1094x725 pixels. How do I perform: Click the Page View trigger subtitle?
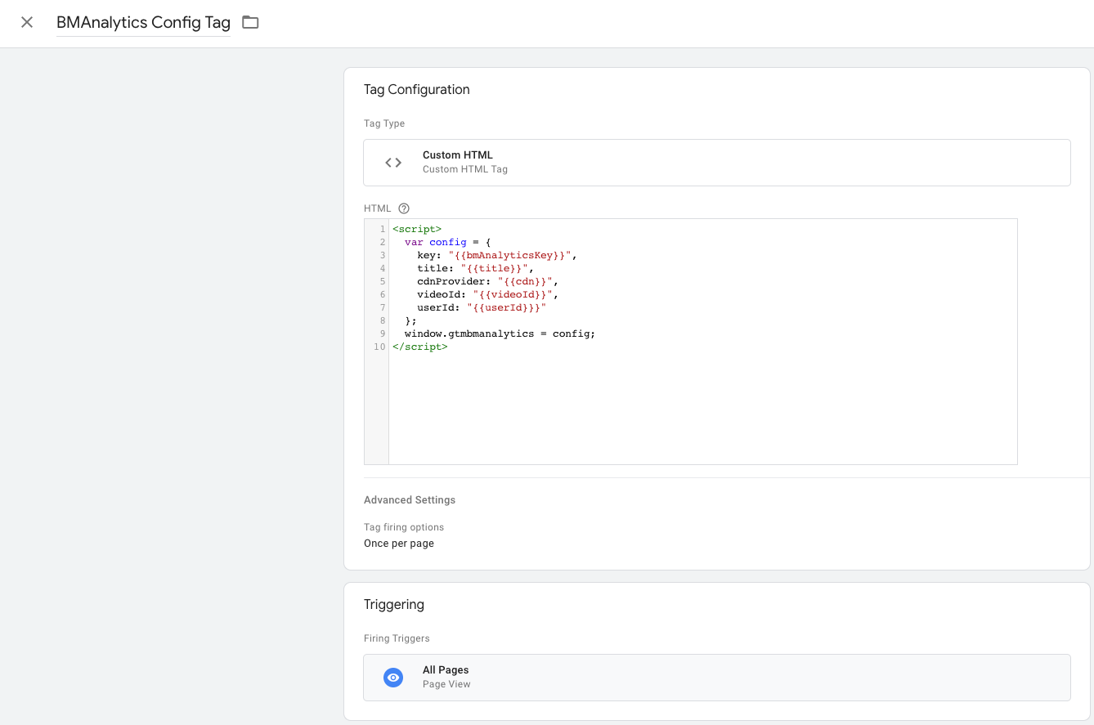[x=446, y=684]
